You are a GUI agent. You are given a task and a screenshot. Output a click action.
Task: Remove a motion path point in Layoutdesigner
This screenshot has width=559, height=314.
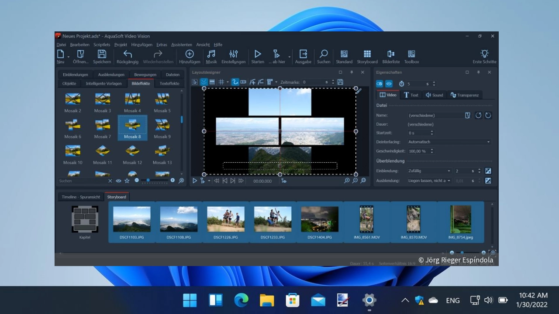pyautogui.click(x=261, y=82)
